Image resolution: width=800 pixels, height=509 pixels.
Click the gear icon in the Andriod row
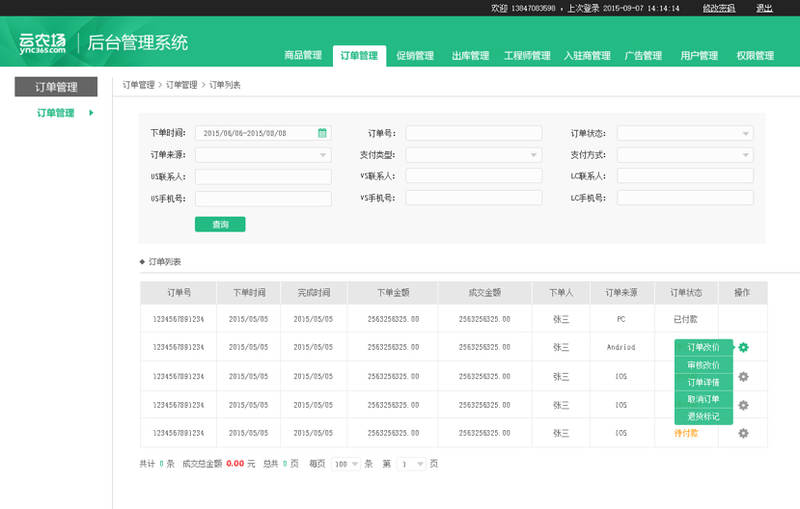(x=743, y=347)
